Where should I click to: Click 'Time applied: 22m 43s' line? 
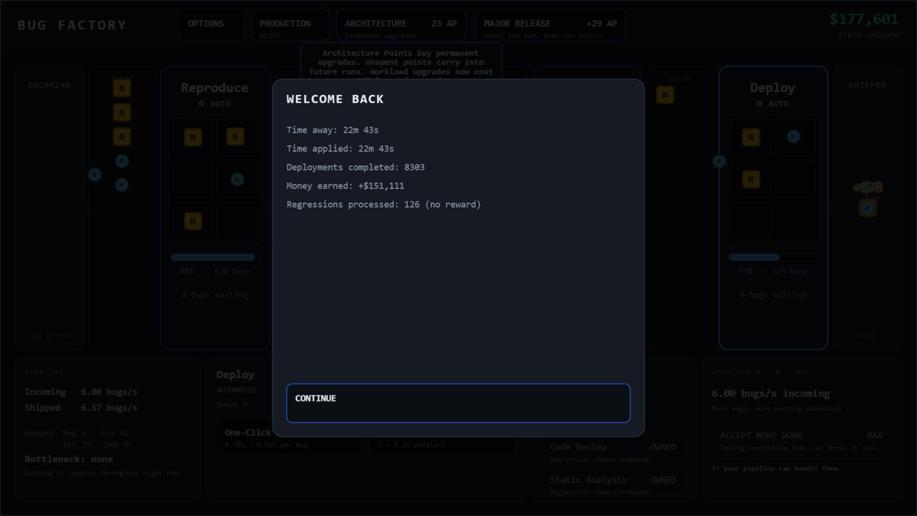coord(340,149)
